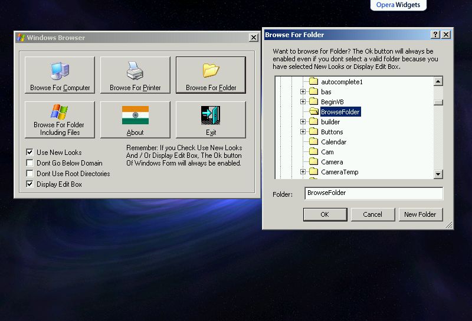Click the India flag About button

[135, 120]
